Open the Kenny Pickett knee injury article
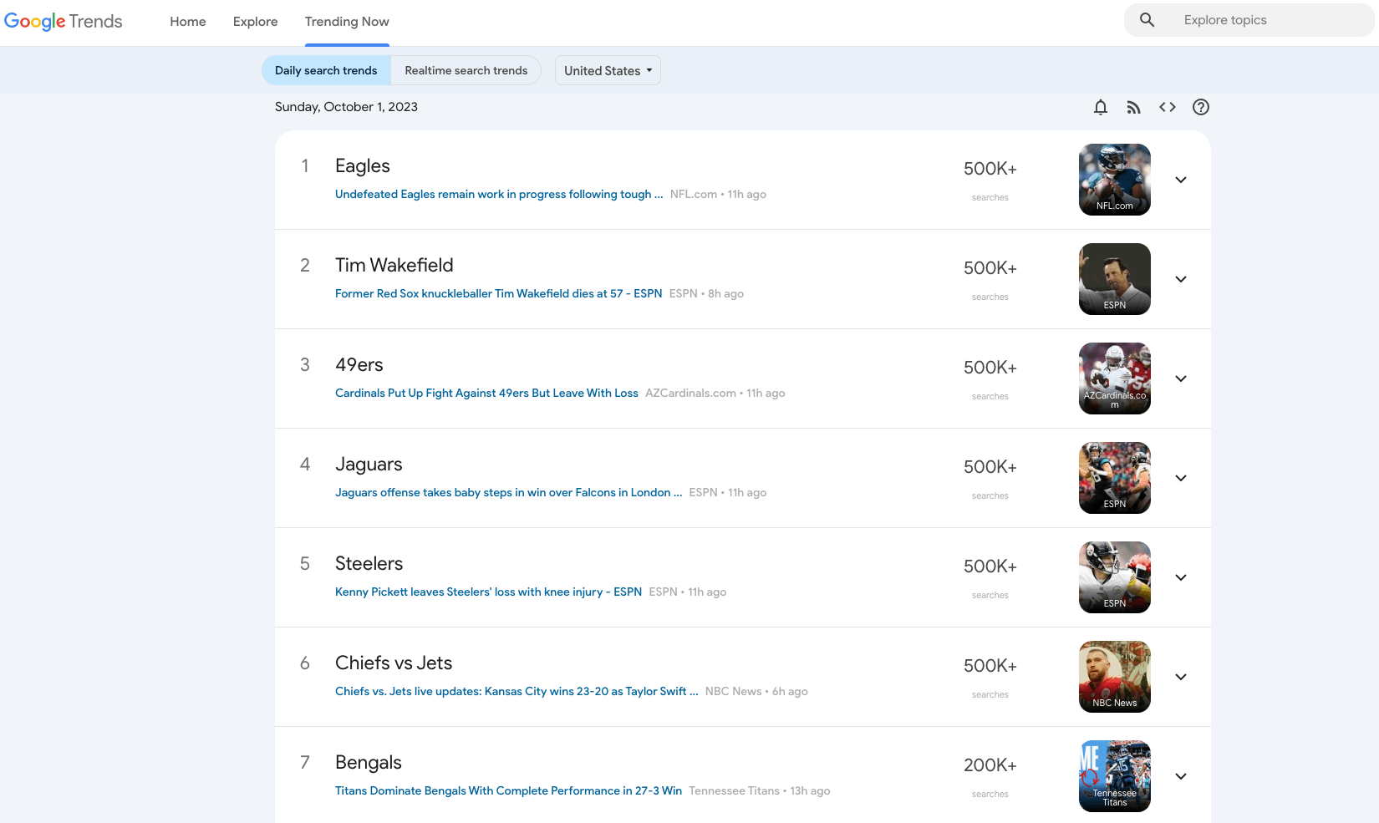Viewport: 1379px width, 823px height. pos(488,592)
